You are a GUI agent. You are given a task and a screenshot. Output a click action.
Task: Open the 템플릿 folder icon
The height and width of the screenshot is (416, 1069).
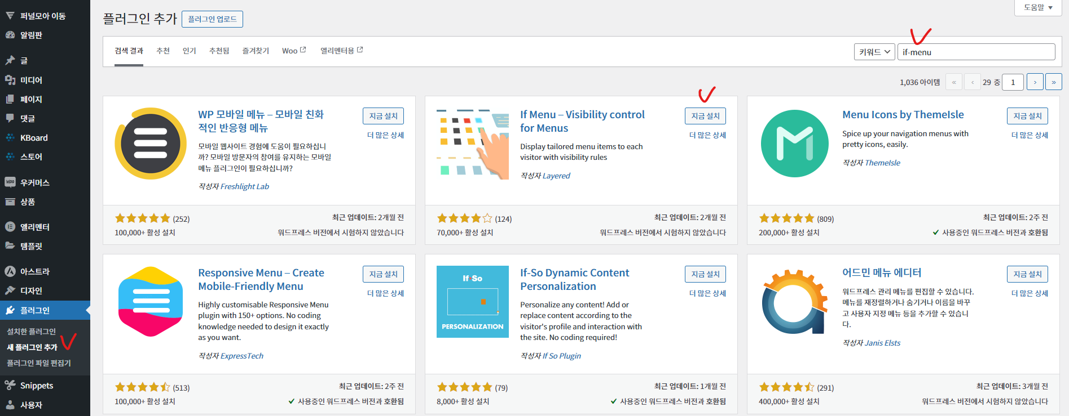10,246
